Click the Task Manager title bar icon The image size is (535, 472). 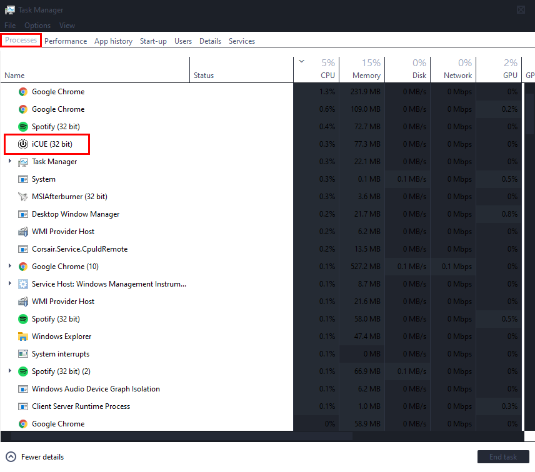(9, 10)
